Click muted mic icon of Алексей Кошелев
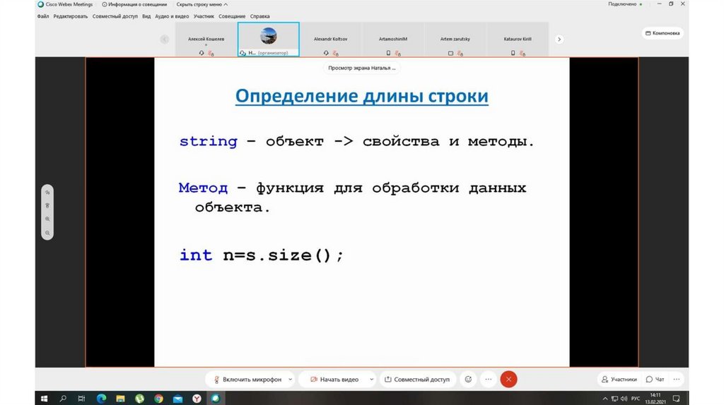This screenshot has width=724, height=405. coord(211,54)
